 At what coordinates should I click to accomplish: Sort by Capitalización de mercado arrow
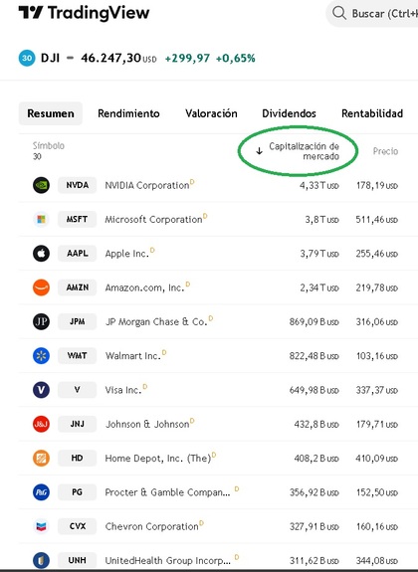(259, 151)
